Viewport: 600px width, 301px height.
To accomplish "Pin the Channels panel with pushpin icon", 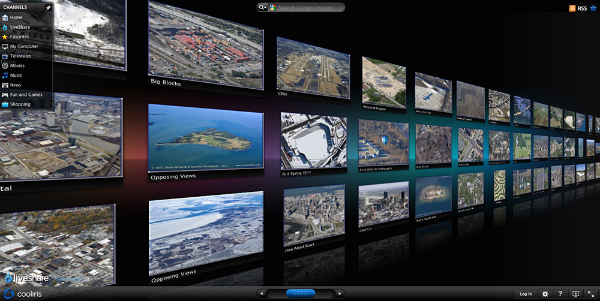I will [48, 8].
